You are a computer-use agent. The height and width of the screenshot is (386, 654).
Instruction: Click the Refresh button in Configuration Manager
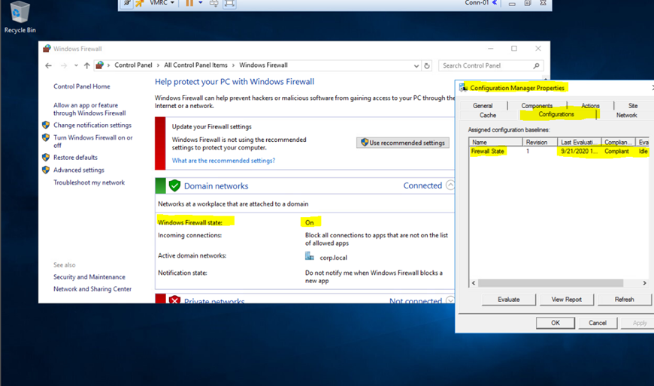click(x=625, y=300)
